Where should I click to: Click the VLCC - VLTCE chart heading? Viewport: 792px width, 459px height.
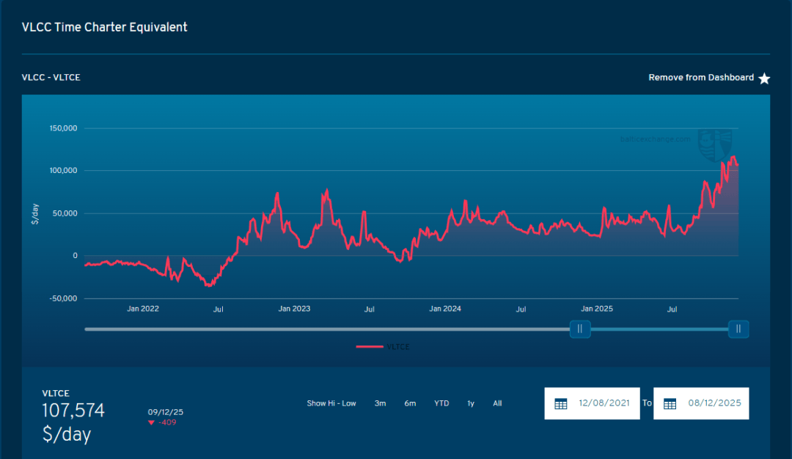(51, 78)
